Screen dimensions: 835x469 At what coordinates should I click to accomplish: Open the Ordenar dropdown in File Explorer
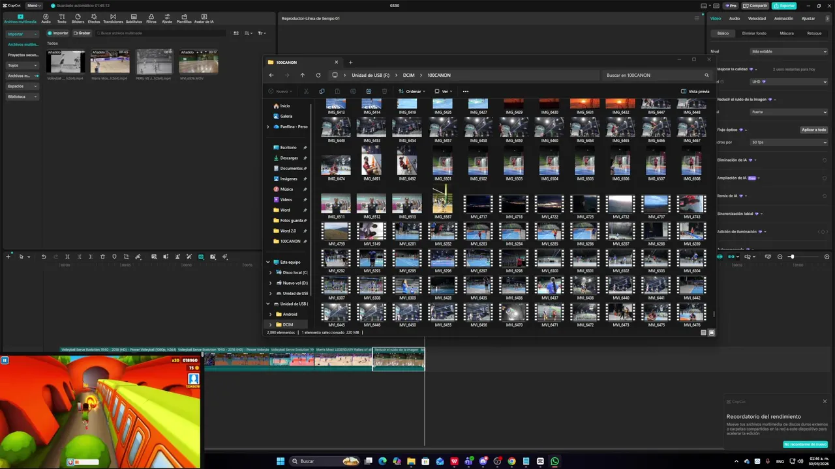(412, 91)
